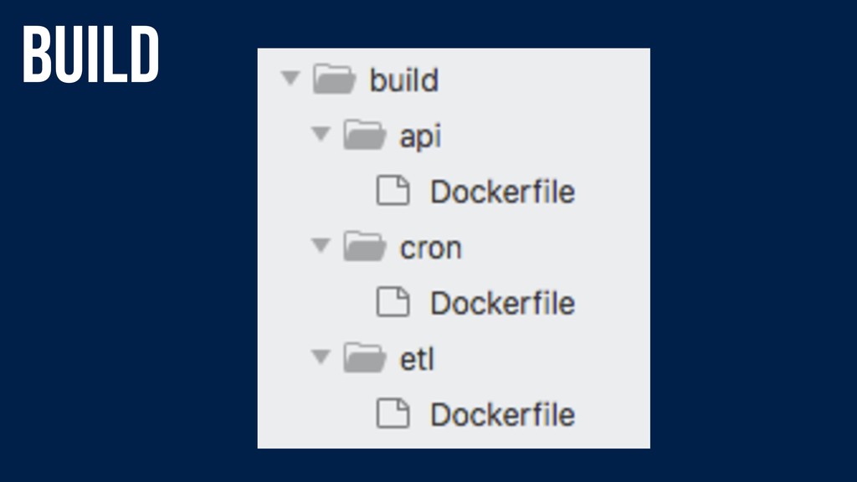Click the build folder icon

[334, 79]
